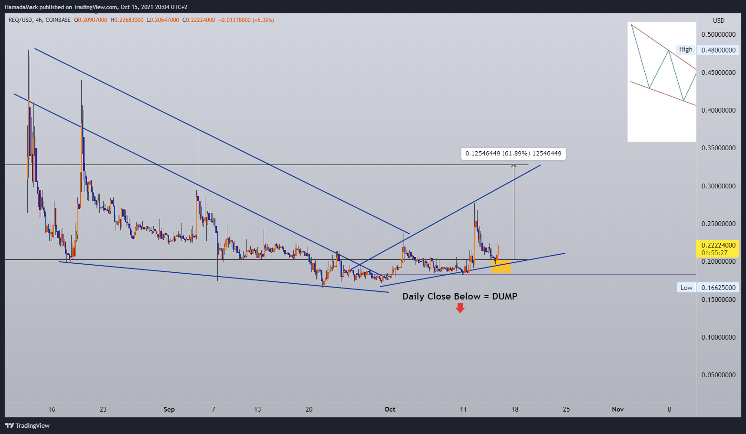Viewport: 746px width, 434px height.
Task: Click the 0.15000000 price axis label
Action: tap(718, 300)
